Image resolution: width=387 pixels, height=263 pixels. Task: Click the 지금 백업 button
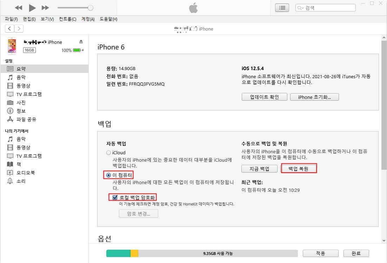(x=259, y=169)
